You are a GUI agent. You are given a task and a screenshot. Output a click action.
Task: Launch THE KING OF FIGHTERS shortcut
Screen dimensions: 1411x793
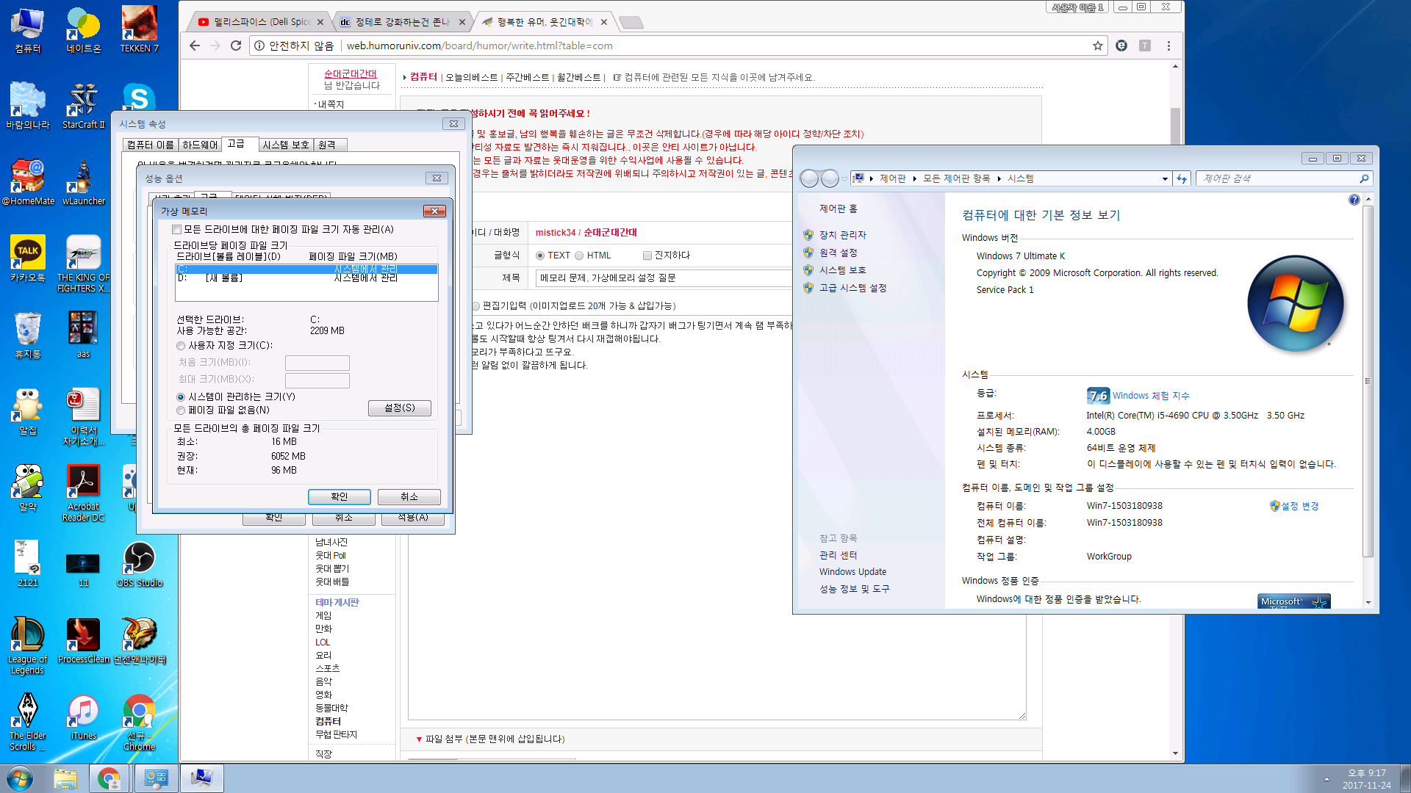click(84, 263)
